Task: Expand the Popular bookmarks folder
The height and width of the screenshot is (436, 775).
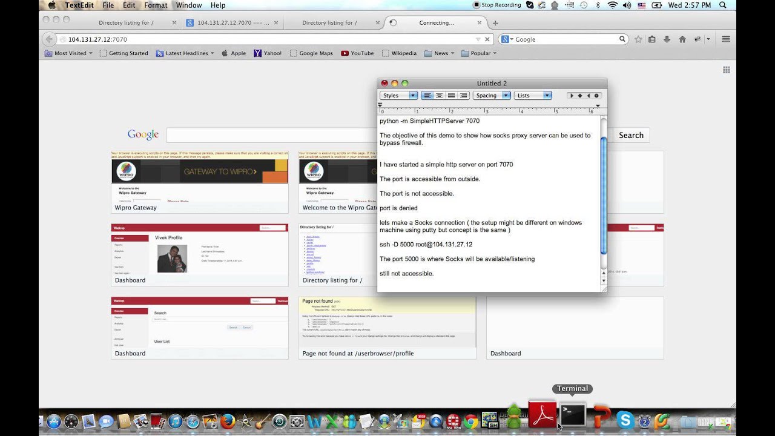Action: point(479,53)
